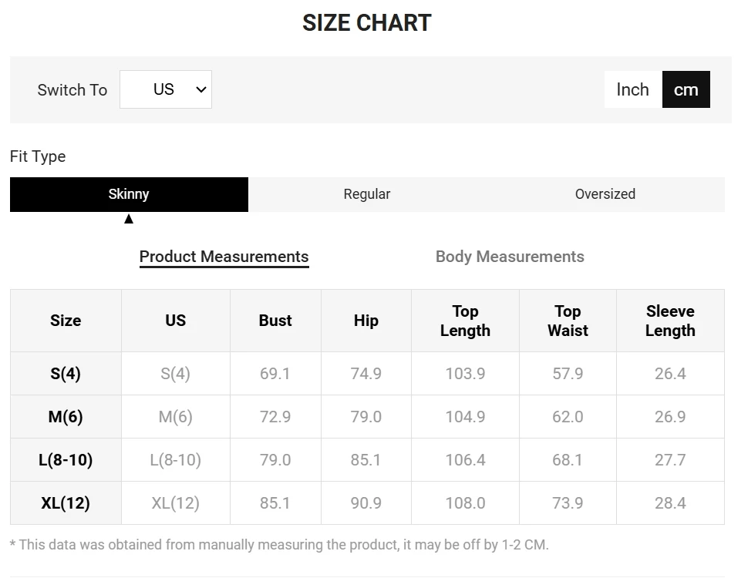Select the cm unit toggle
This screenshot has height=578, width=748.
pyautogui.click(x=686, y=89)
